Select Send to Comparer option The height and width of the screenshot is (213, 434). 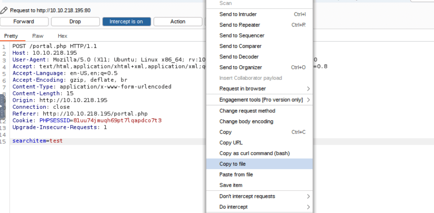pyautogui.click(x=240, y=46)
